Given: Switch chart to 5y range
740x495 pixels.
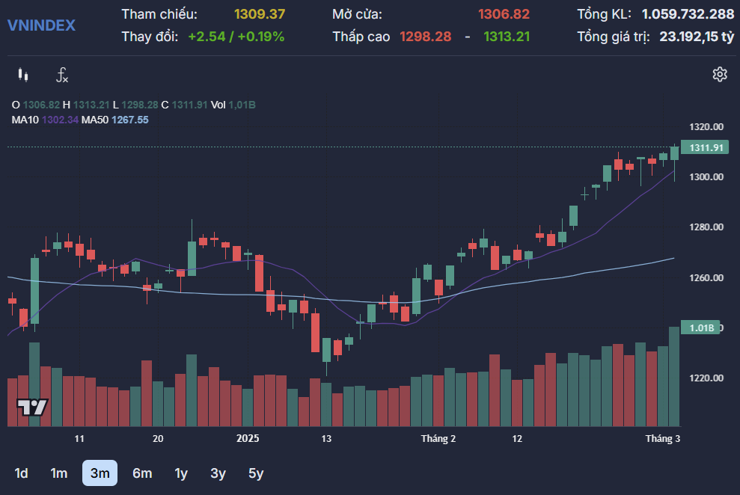Looking at the screenshot, I should (x=256, y=473).
